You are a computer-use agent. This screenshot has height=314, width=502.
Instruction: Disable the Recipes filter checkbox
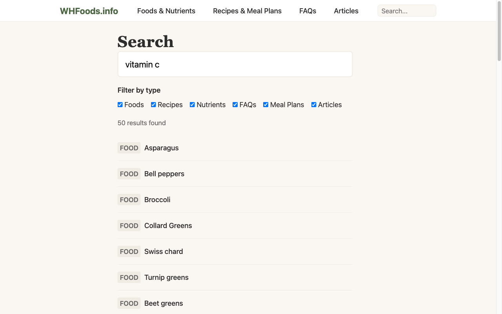tap(153, 104)
